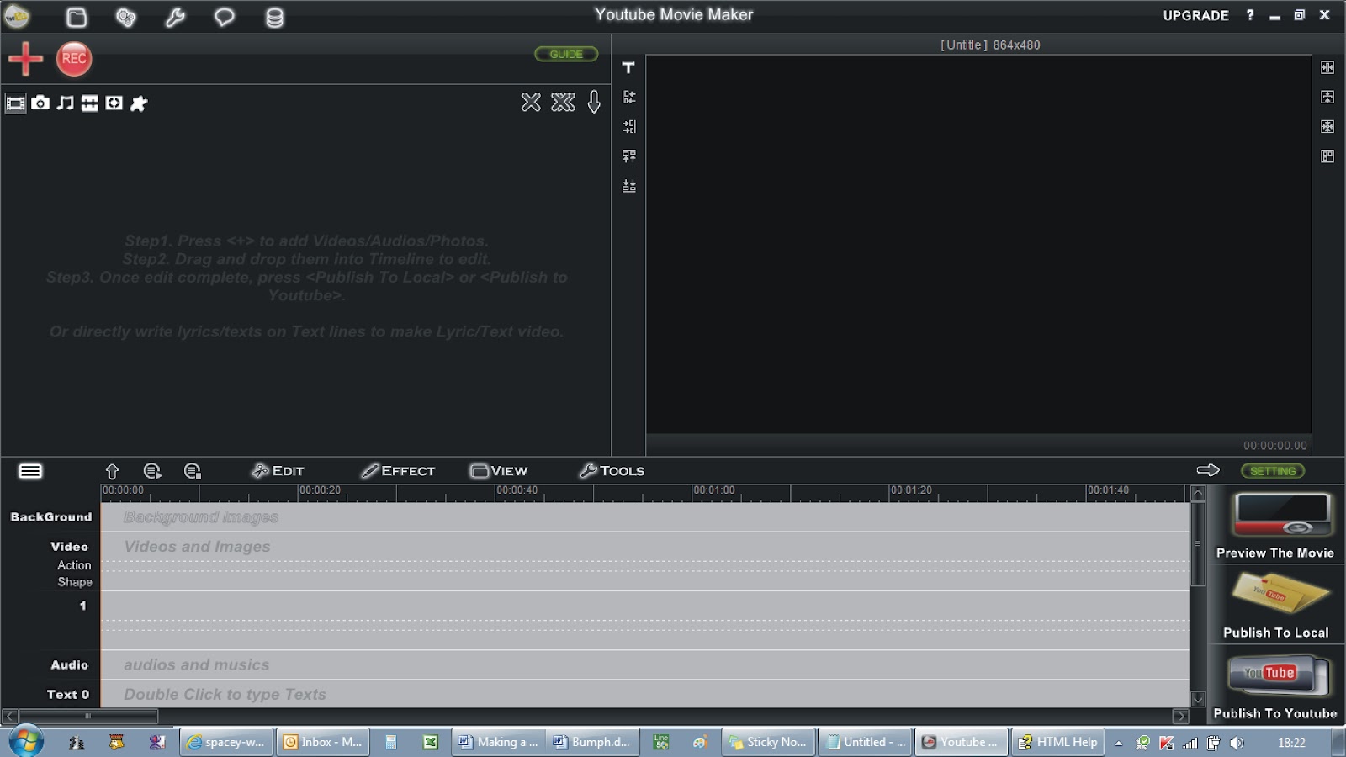Select the splat shape media tab
Viewport: 1346px width, 757px height.
[139, 103]
